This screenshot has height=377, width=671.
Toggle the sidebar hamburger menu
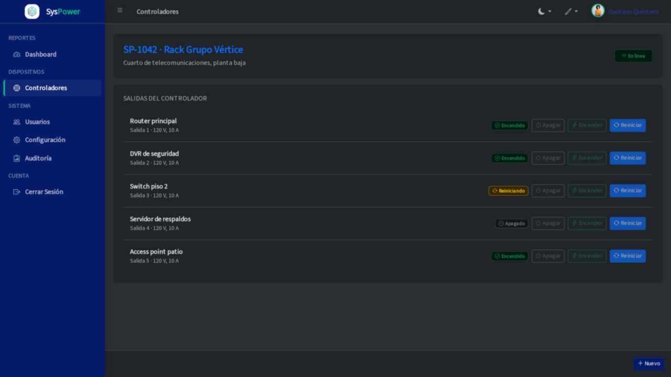(120, 10)
